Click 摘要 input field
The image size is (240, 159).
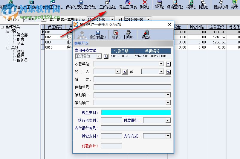click(x=132, y=79)
